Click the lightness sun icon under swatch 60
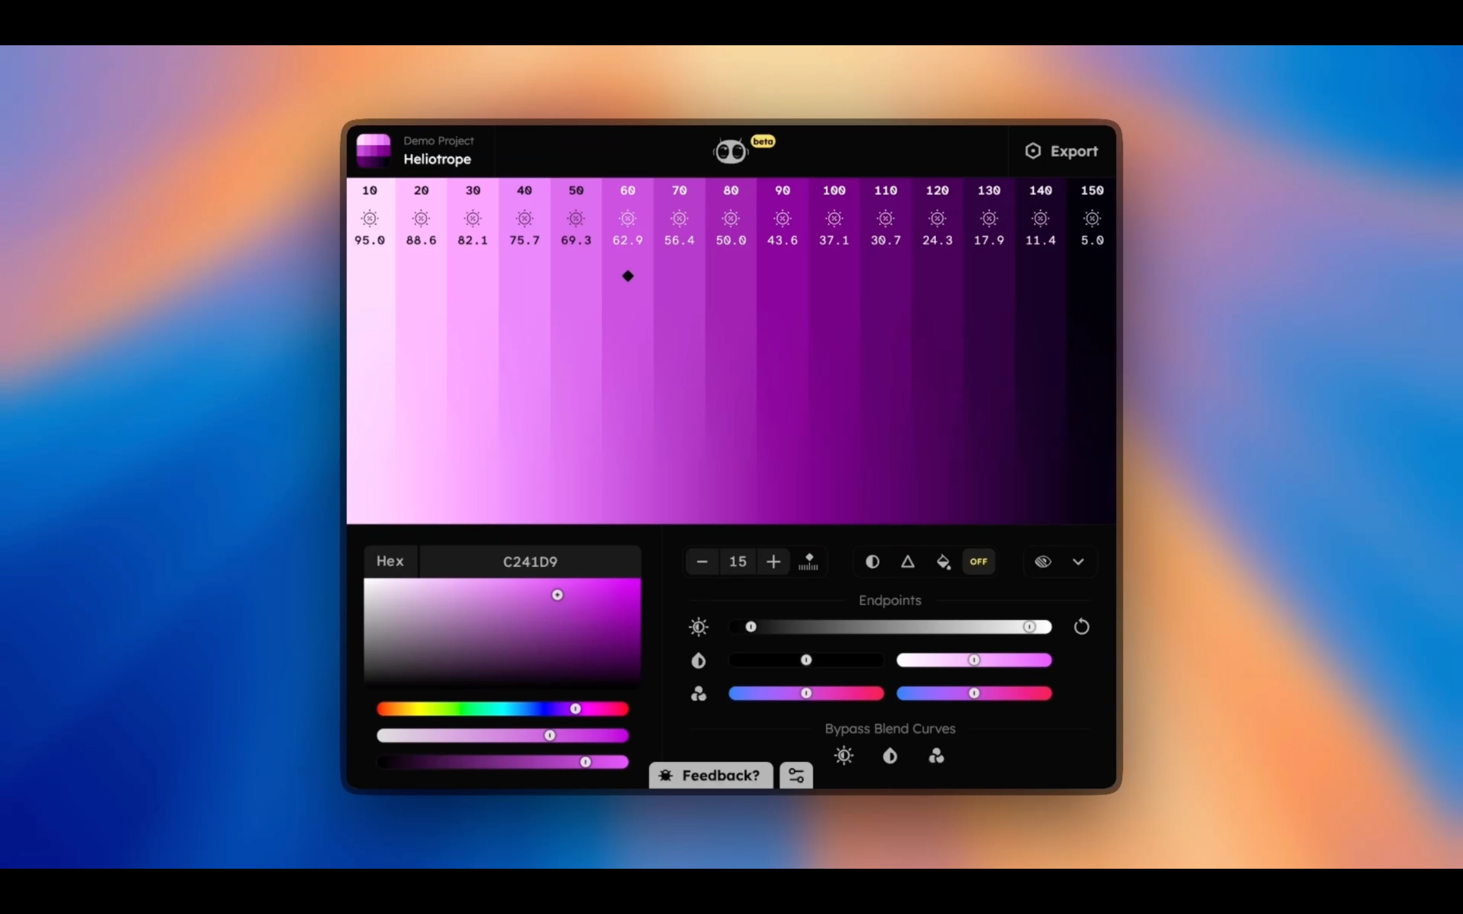 (x=627, y=218)
